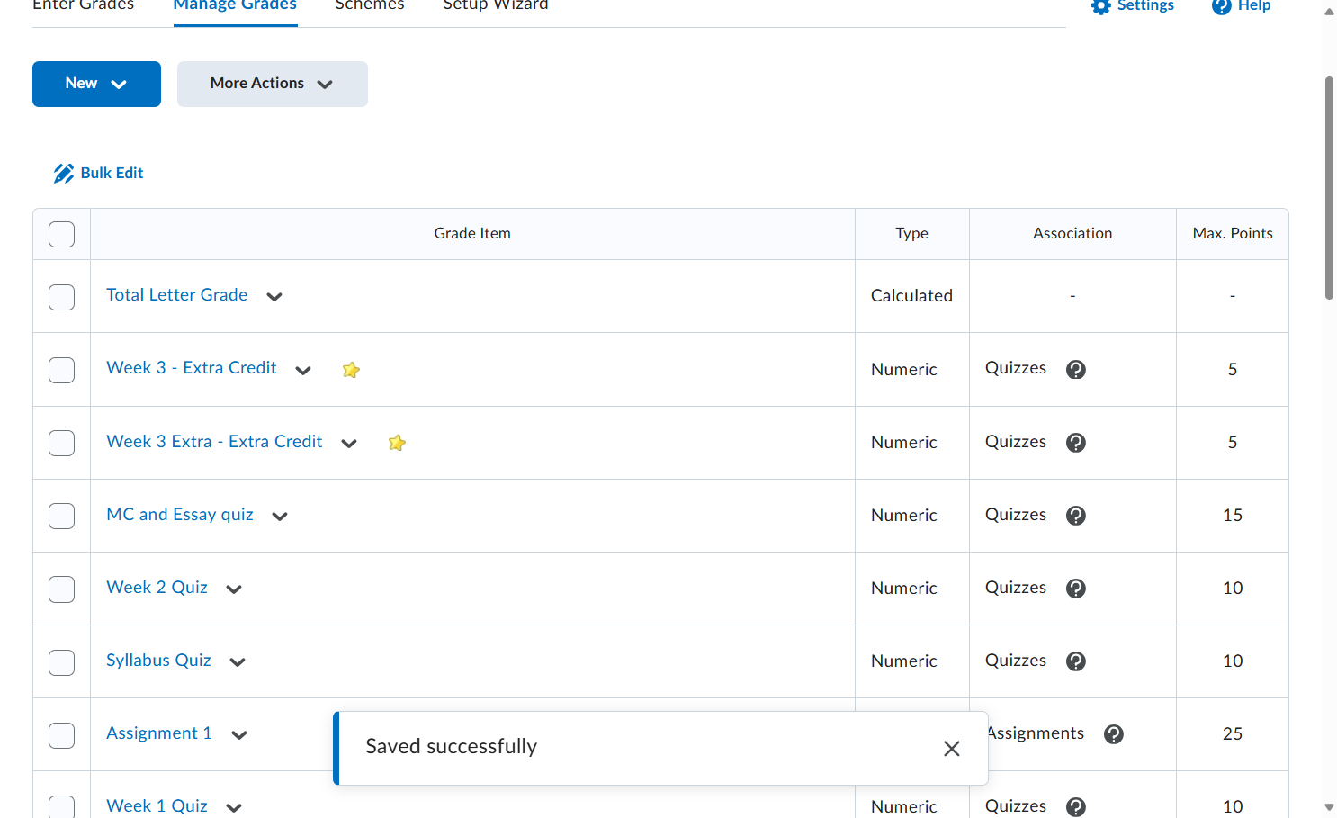Open actions chevron for Week 3 Extra - Extra Credit
The image size is (1337, 818).
(349, 443)
